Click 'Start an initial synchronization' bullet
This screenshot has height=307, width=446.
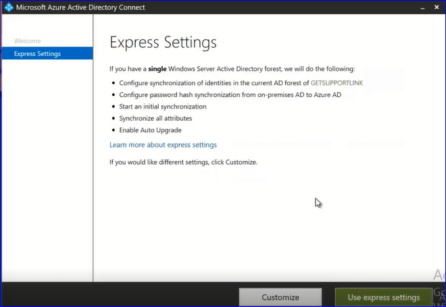pos(163,107)
